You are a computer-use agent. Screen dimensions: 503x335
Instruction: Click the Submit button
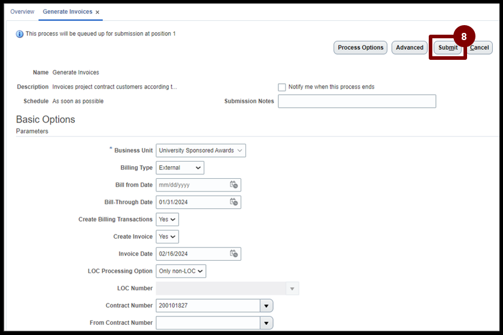[448, 47]
